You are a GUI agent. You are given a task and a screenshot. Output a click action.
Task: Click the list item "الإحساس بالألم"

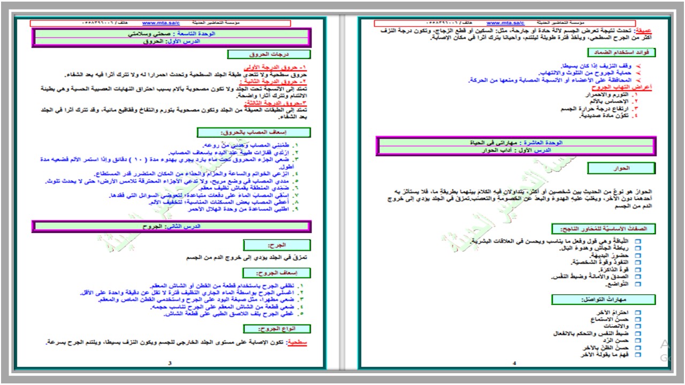click(x=609, y=101)
